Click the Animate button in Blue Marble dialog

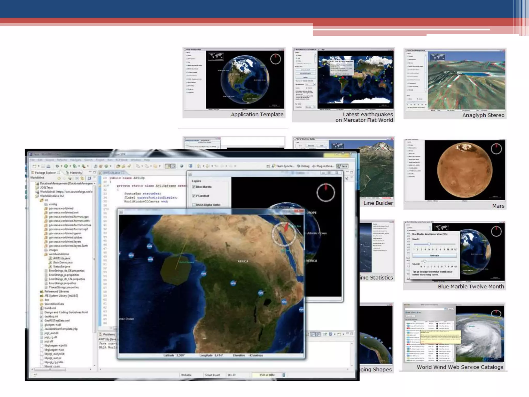pyautogui.click(x=434, y=255)
